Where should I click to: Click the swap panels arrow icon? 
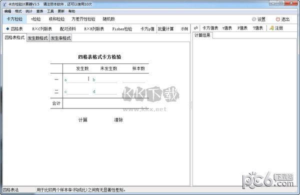(195, 28)
